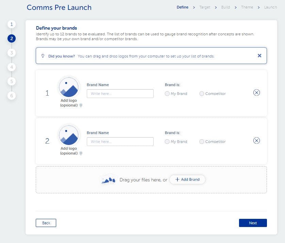Add logo image for brand 1
Viewport: 285px width, 243px height.
pos(69,87)
